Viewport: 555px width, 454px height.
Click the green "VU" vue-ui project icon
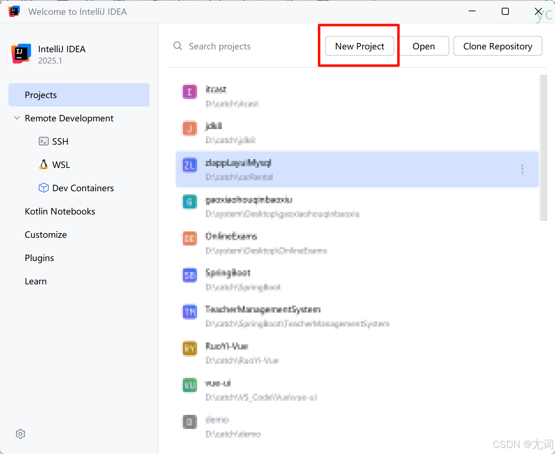(190, 385)
